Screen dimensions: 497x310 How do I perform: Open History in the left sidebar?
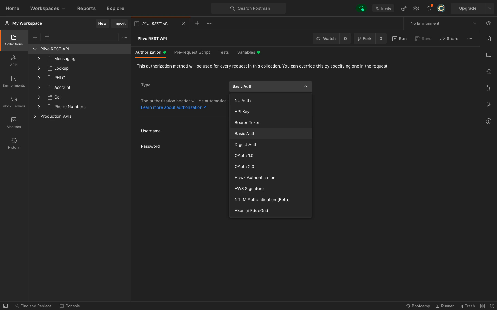click(14, 143)
